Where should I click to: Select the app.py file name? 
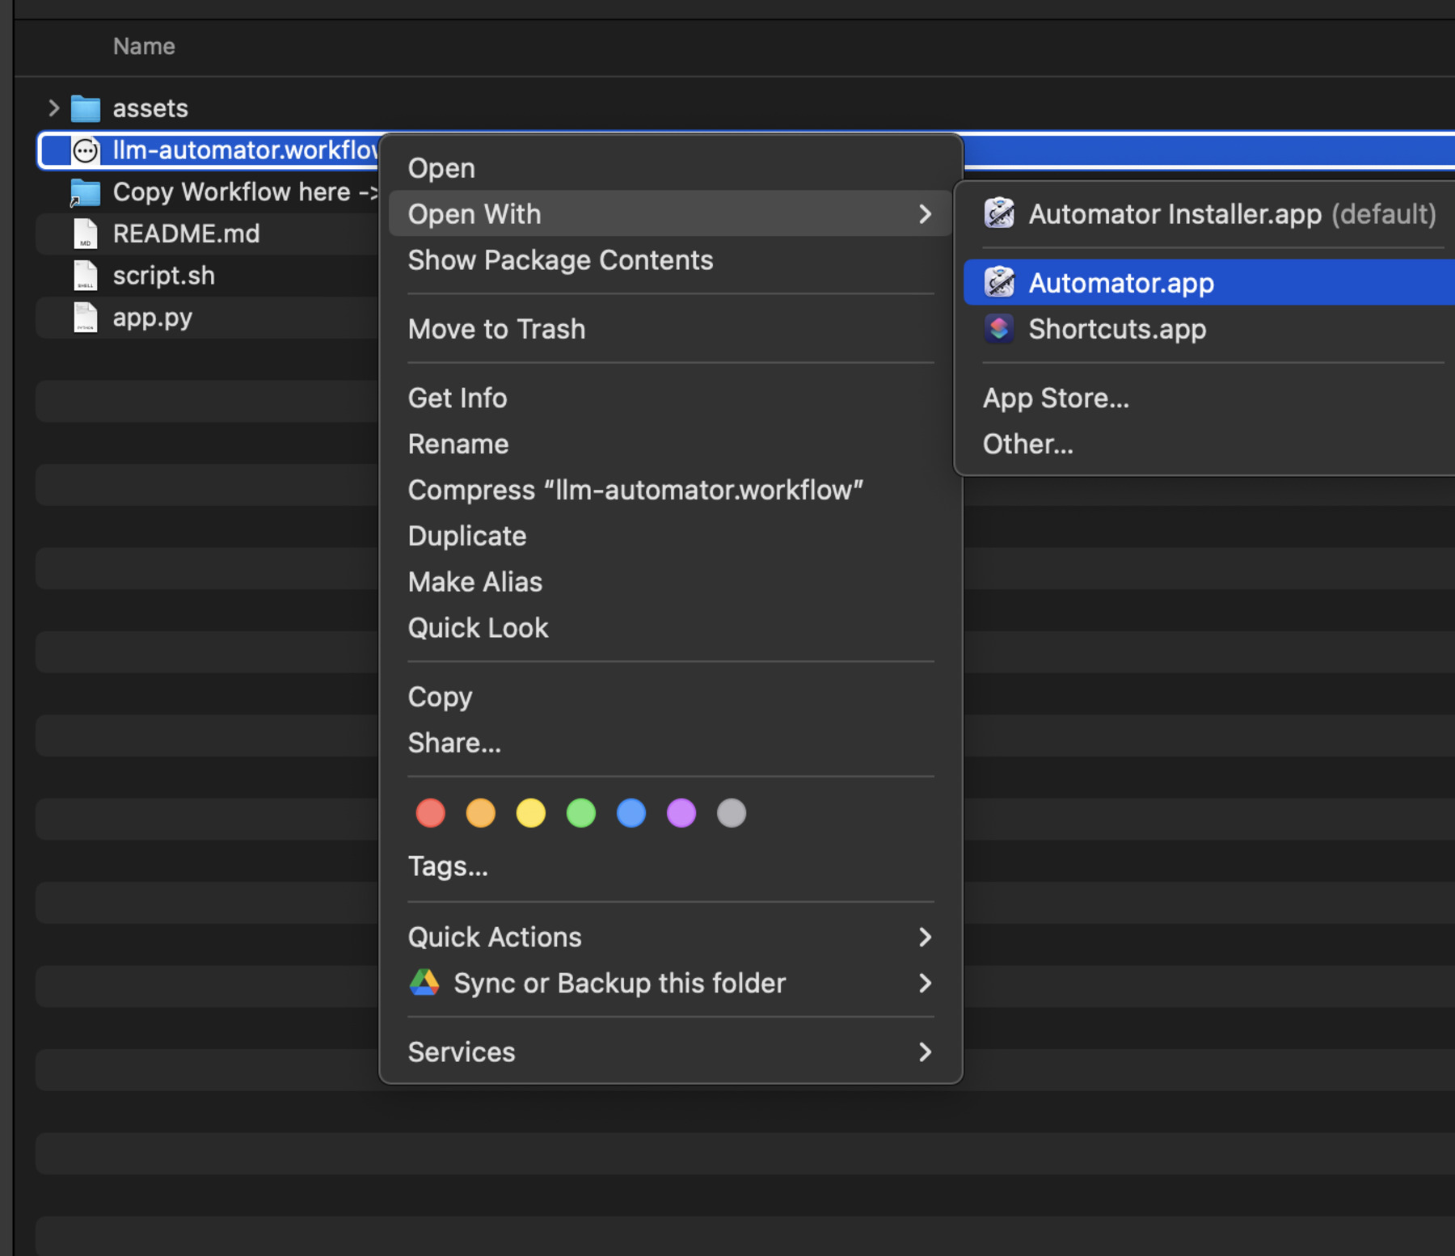point(152,318)
